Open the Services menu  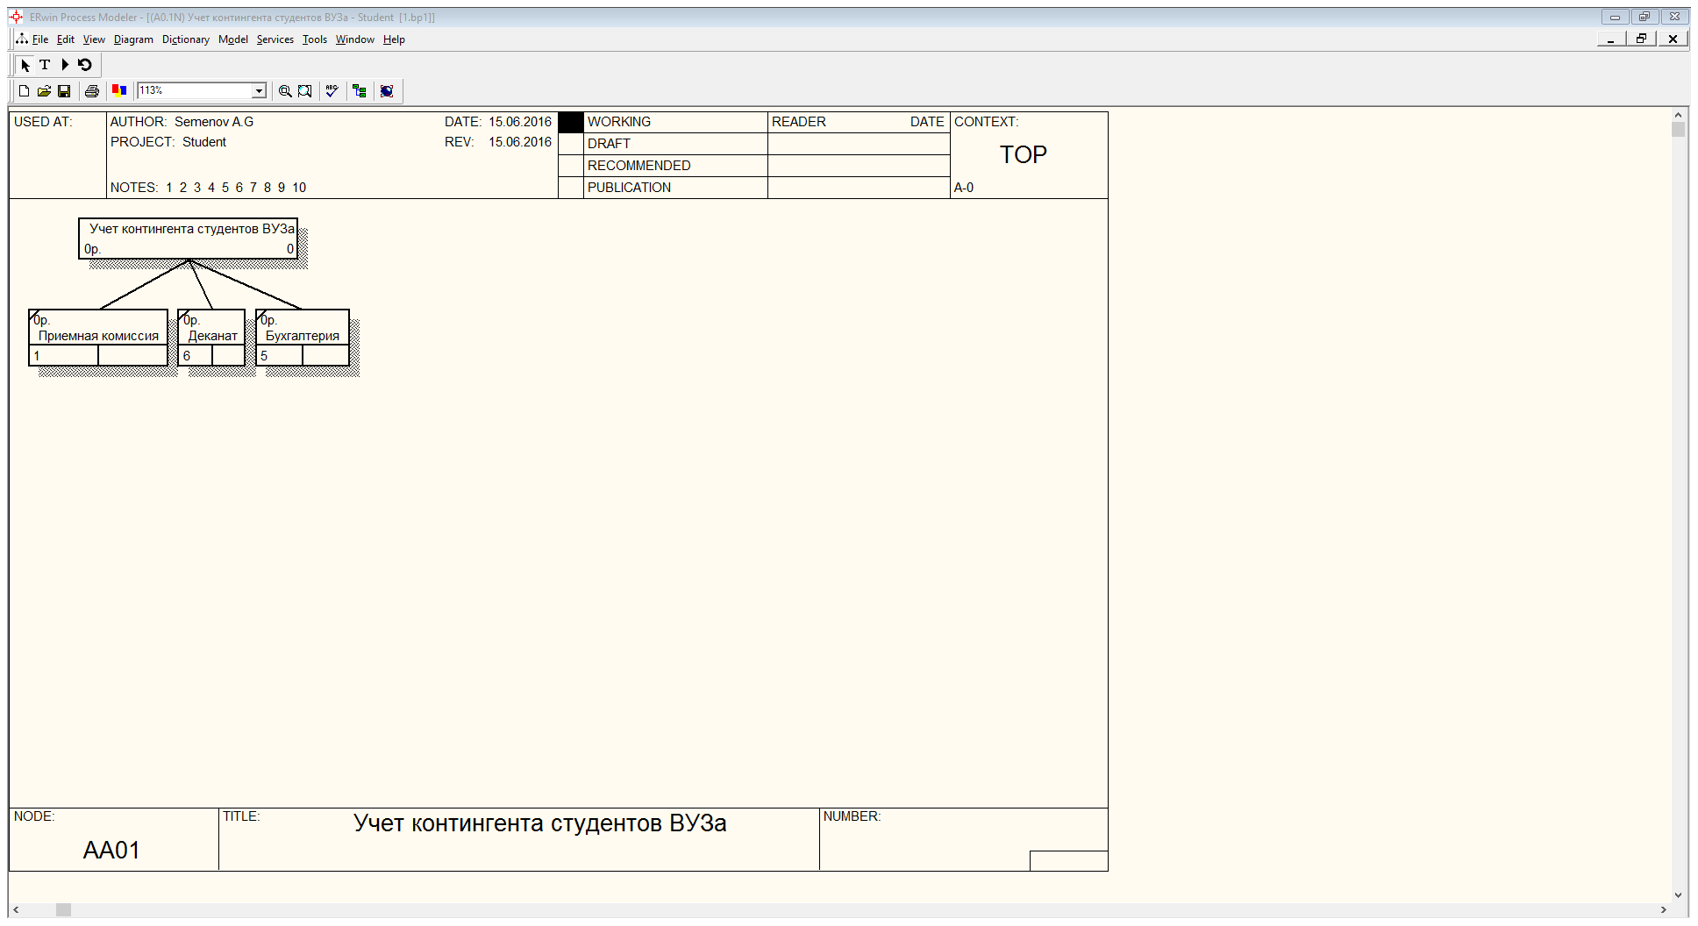click(275, 39)
